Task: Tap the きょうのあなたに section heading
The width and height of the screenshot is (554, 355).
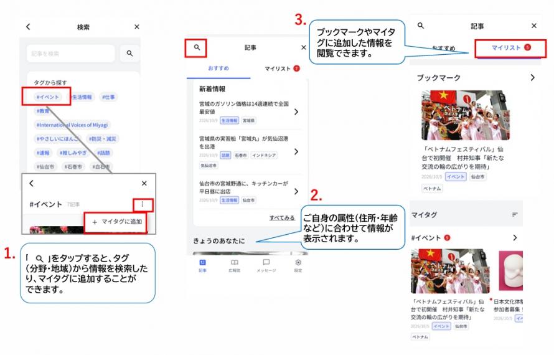Action: point(219,241)
